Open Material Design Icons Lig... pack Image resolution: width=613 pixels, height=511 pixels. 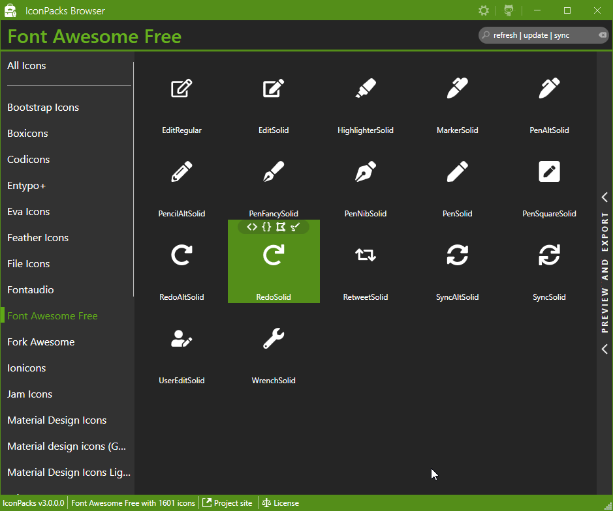point(69,473)
